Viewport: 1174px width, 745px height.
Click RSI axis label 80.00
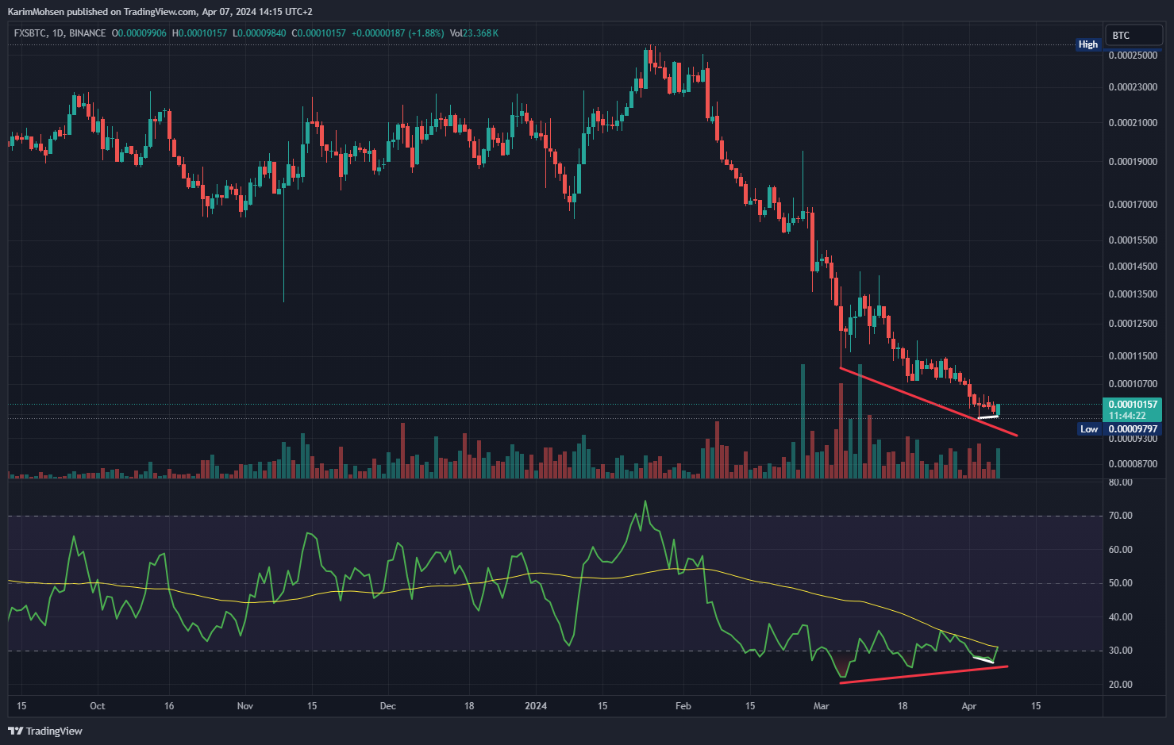(x=1120, y=482)
